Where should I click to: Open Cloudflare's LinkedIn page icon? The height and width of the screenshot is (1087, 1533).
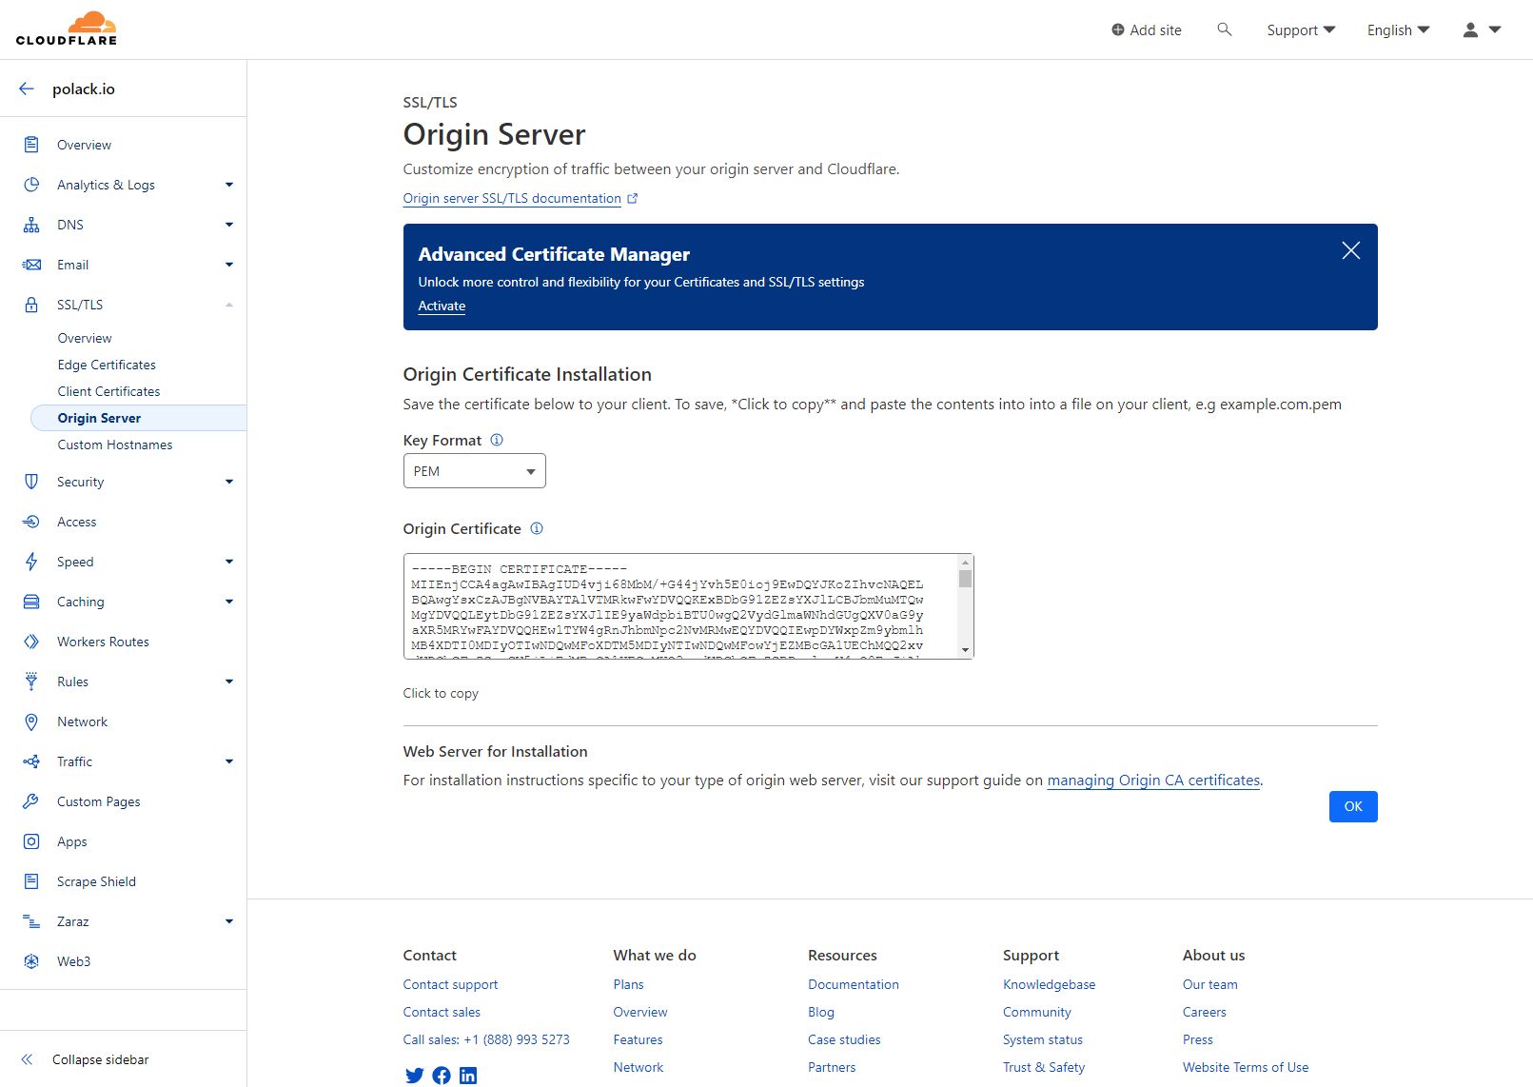(468, 1076)
